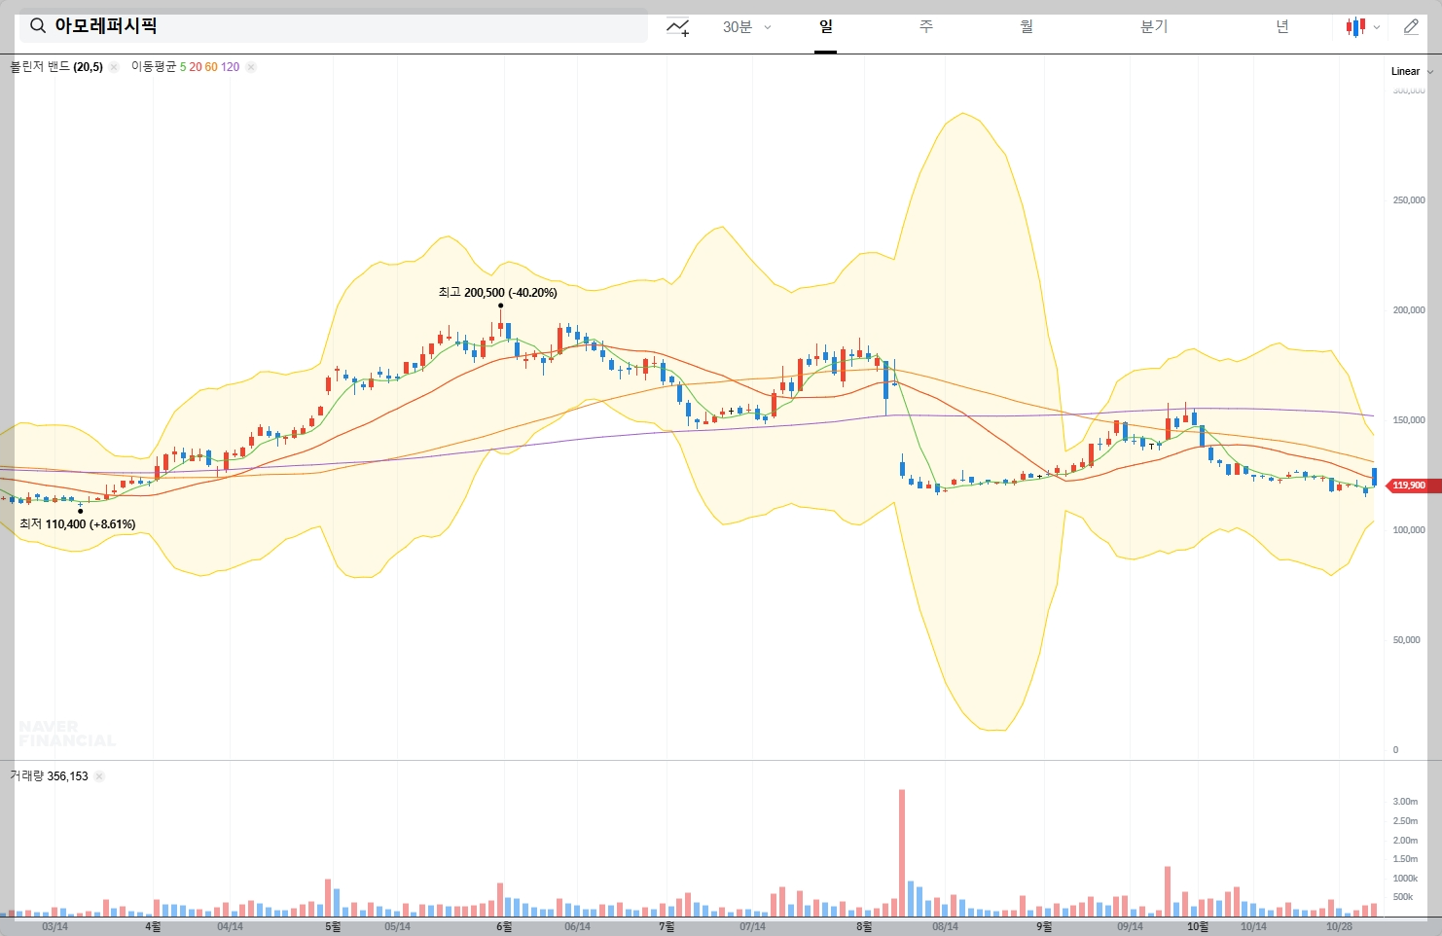This screenshot has width=1442, height=936.
Task: Select the pencil drawing tool icon
Action: (1411, 27)
